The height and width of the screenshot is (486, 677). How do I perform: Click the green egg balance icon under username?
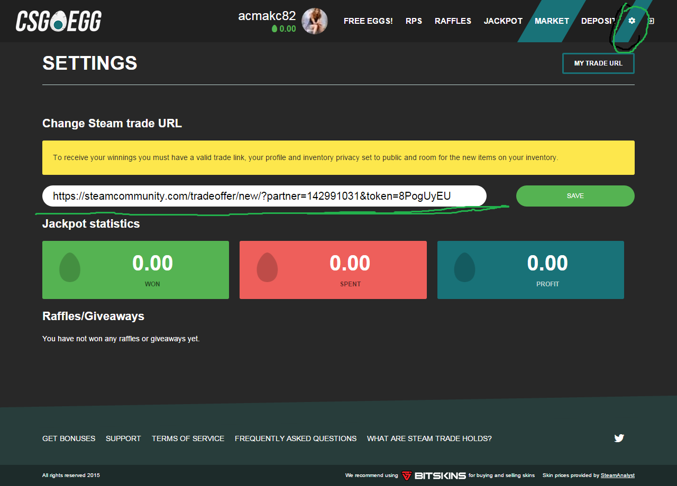pos(275,29)
